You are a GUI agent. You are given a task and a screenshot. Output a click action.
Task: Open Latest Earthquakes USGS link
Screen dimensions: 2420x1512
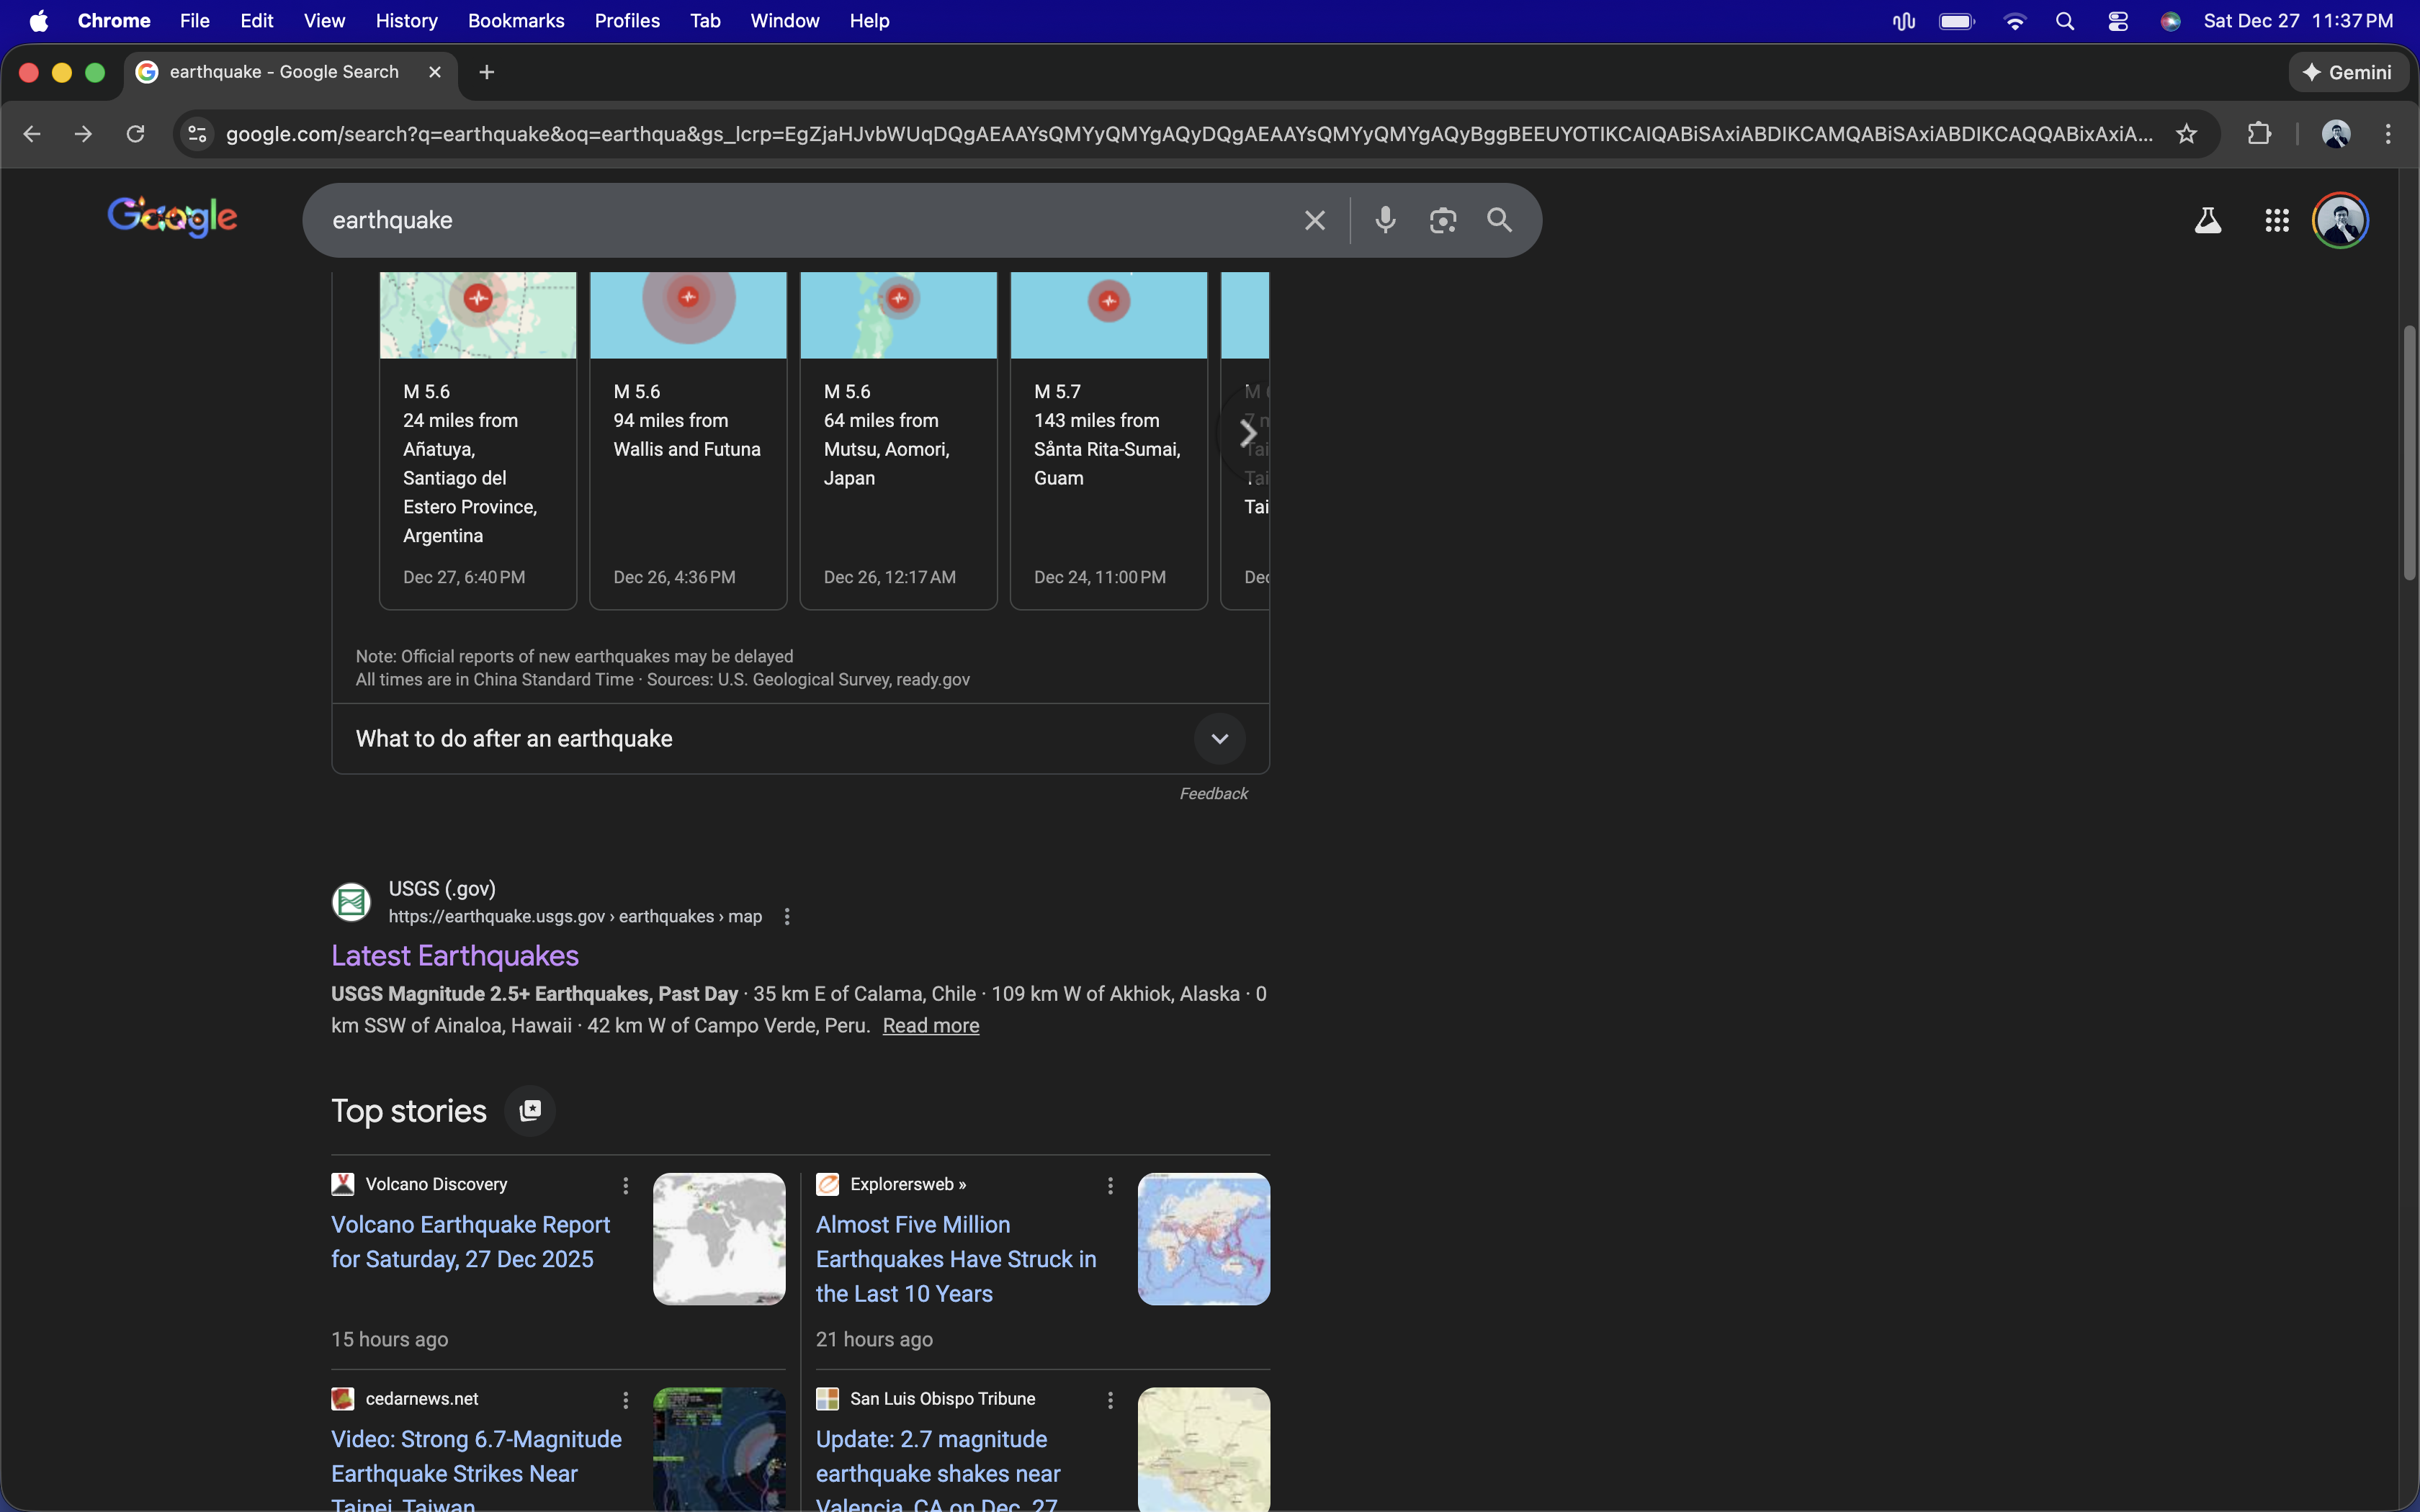455,956
